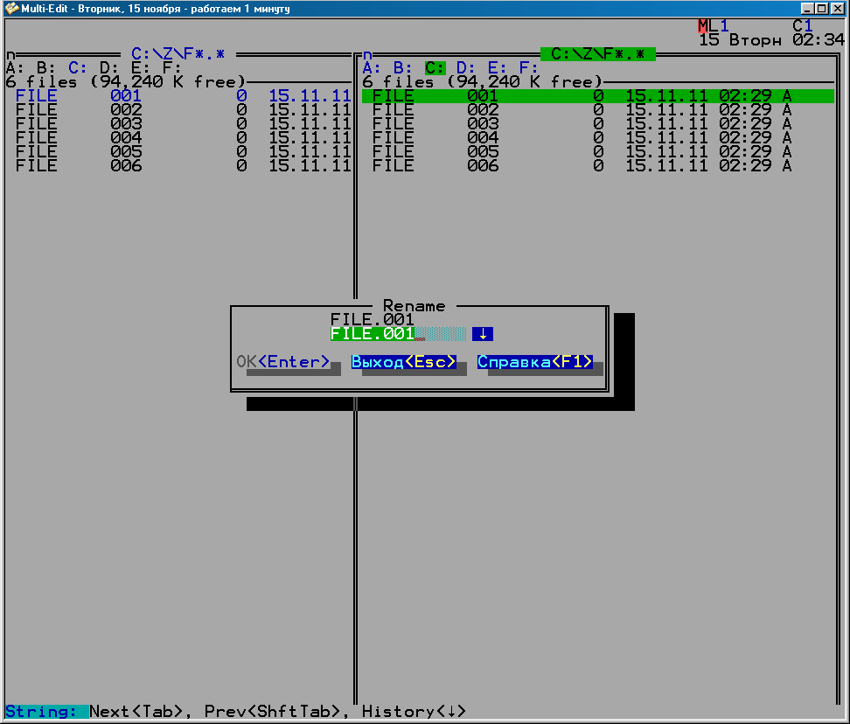Click the highlighted C: drive in the right panel
850x724 pixels.
435,68
